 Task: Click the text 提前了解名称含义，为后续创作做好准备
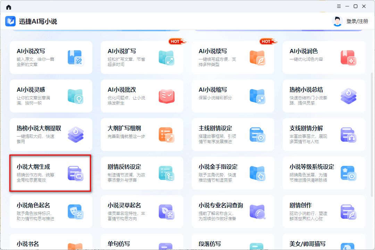pyautogui.click(x=217, y=216)
